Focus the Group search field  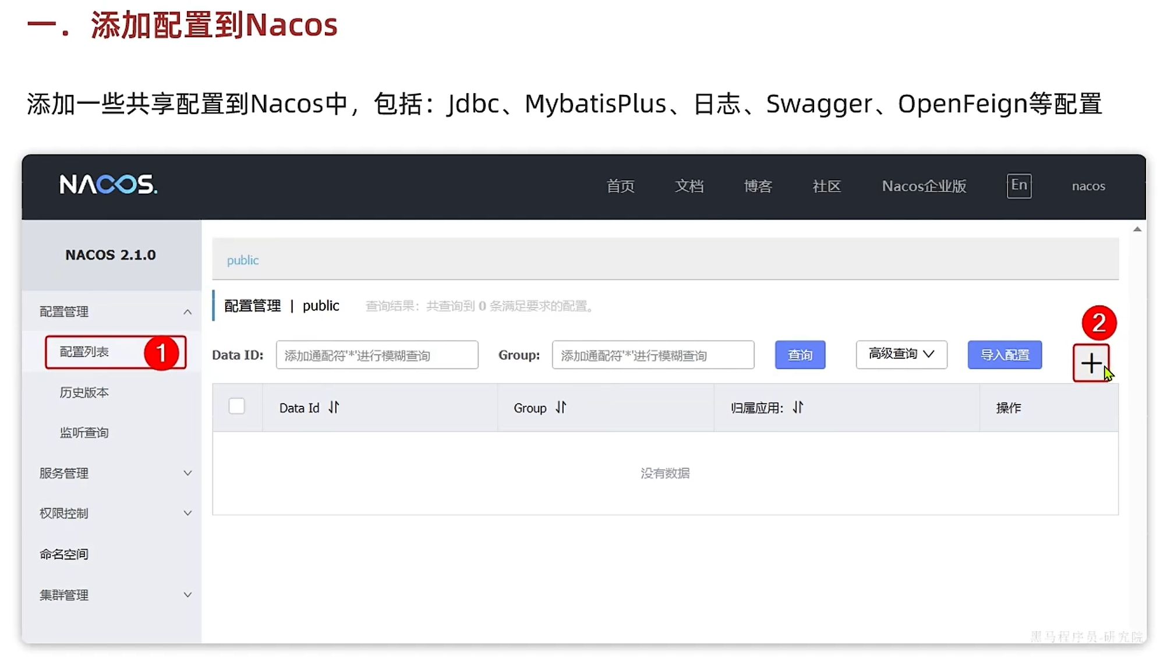pos(653,355)
